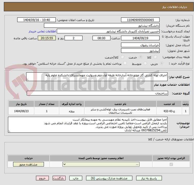Click the الزامی بودن ارائه مجوز header

click(x=171, y=158)
